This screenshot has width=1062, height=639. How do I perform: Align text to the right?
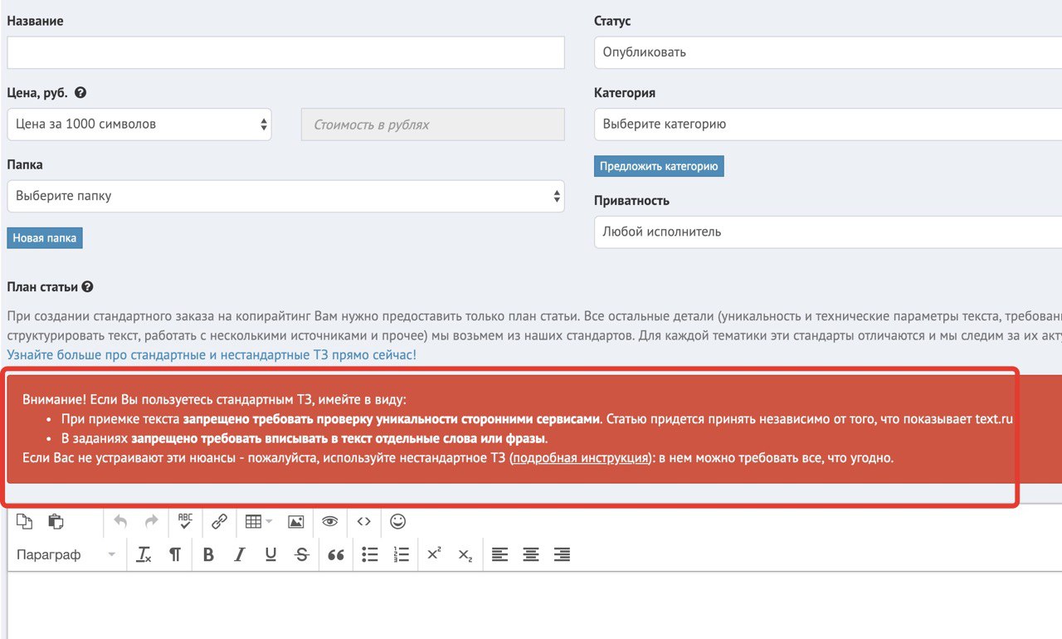pyautogui.click(x=562, y=554)
